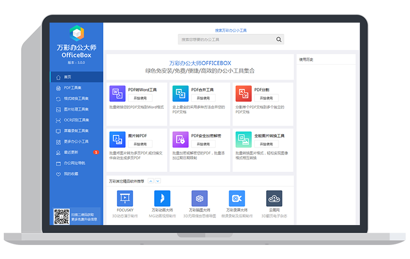Open 最近更新 with the red badge
410x259 pixels.
[71, 152]
